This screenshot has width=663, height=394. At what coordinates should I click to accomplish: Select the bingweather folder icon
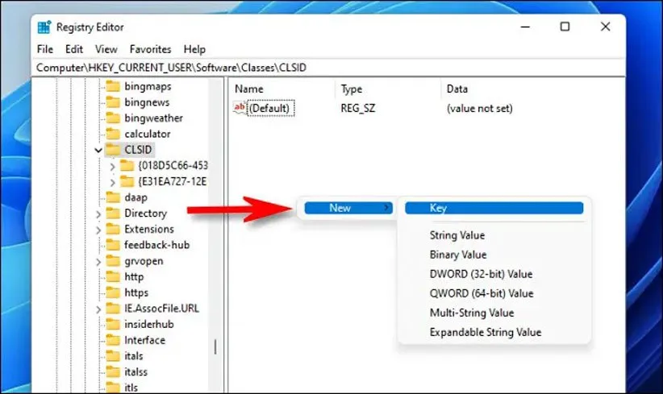point(113,118)
